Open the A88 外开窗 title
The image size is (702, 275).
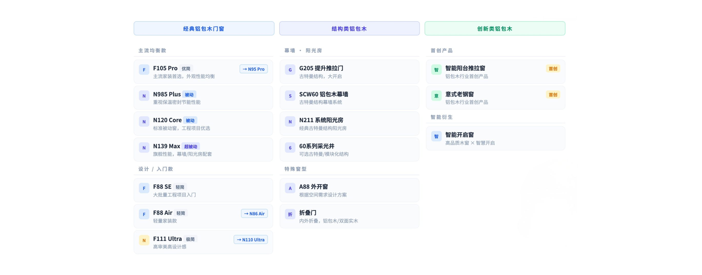click(313, 187)
